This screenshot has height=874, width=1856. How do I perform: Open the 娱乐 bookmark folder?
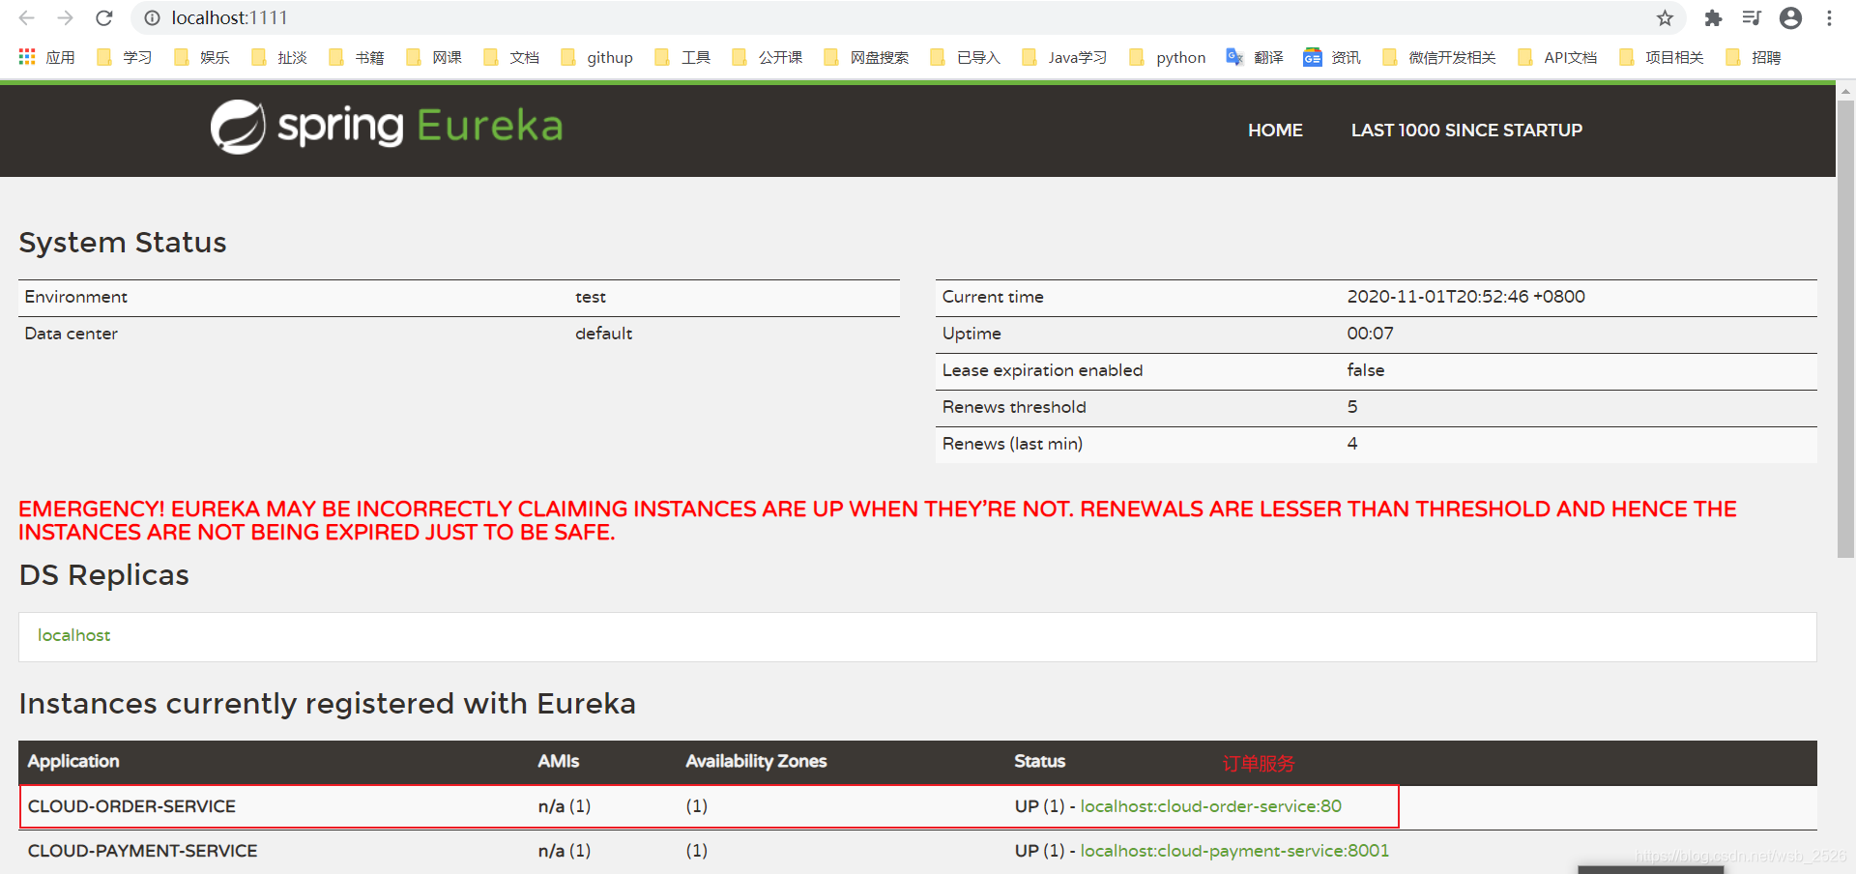[201, 57]
